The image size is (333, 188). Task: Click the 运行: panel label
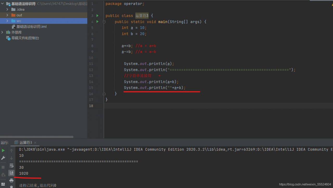pyautogui.click(x=4, y=143)
